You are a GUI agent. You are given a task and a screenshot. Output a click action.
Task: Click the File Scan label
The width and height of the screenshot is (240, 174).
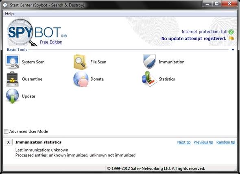point(98,62)
